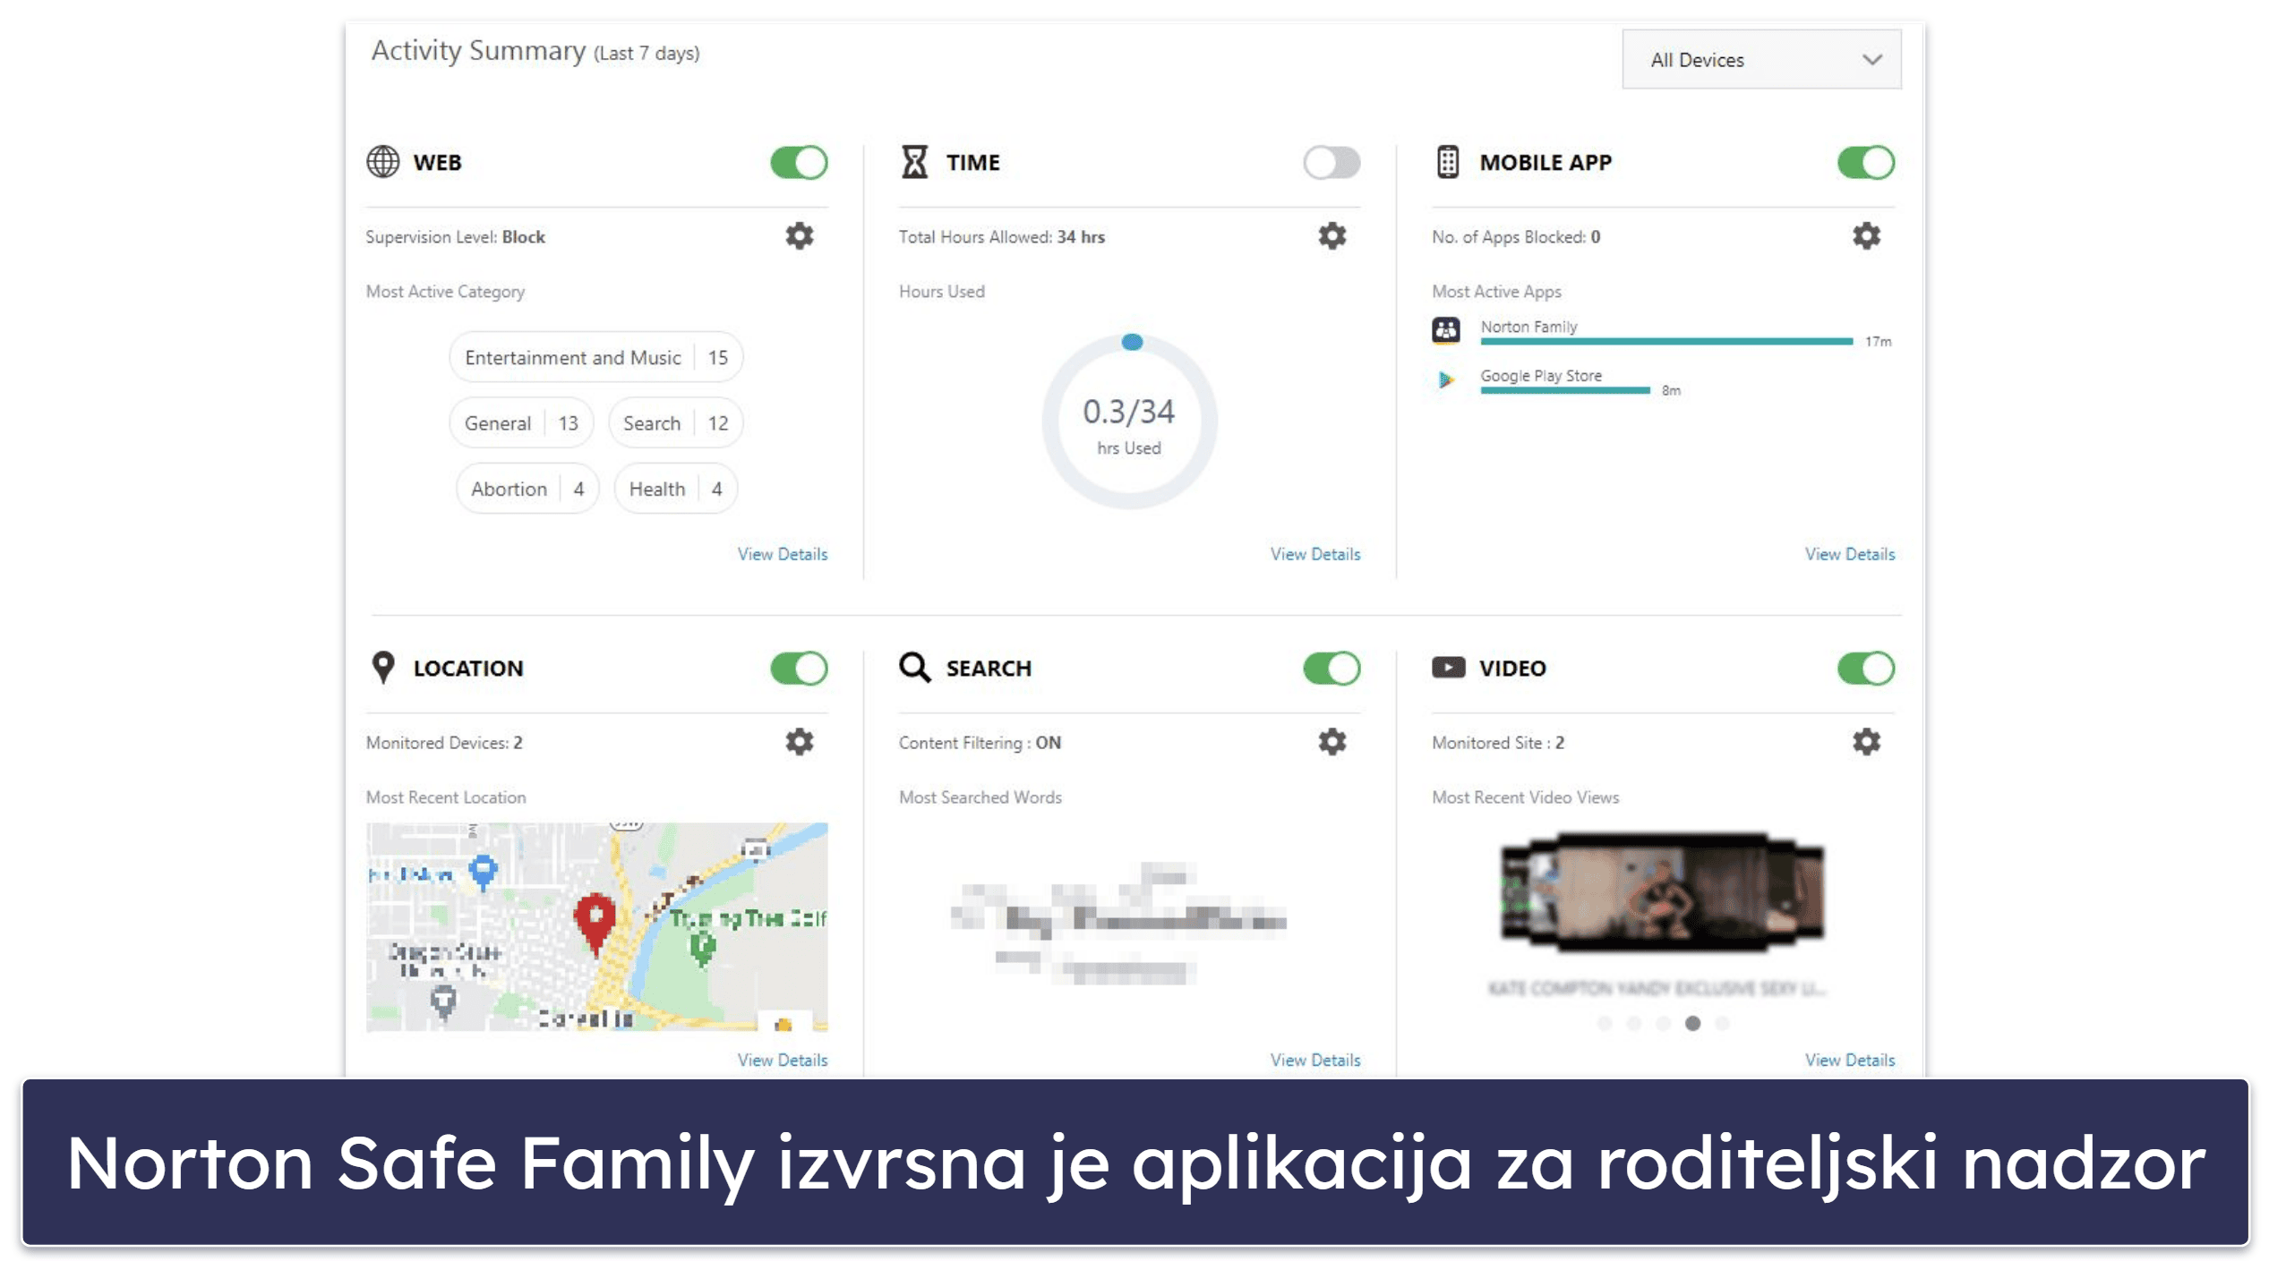Open TIME View Details section

(x=1313, y=553)
